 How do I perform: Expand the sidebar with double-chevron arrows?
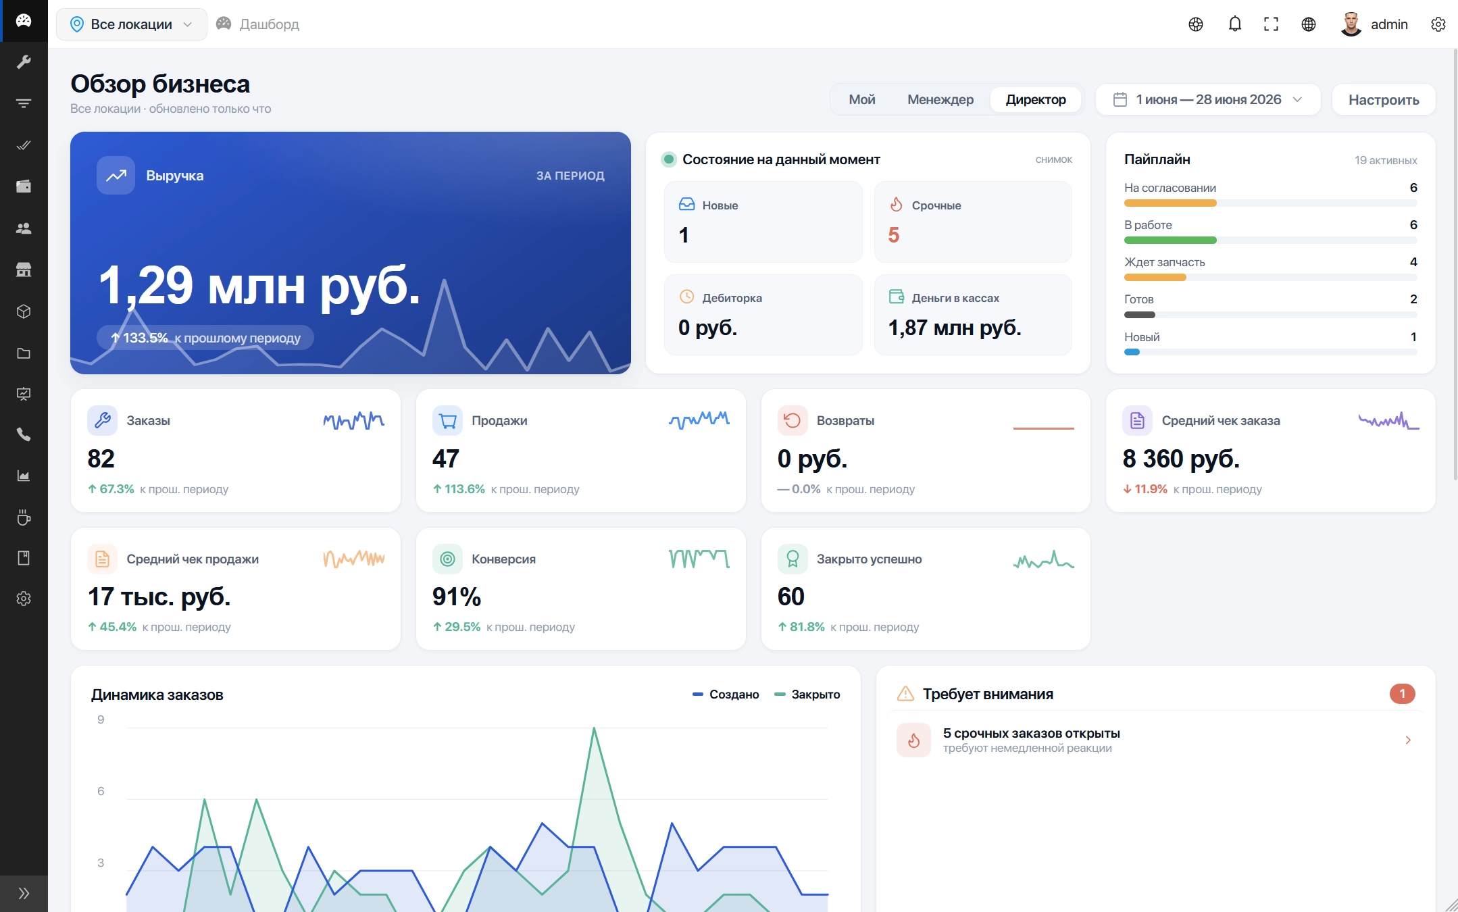tap(24, 893)
